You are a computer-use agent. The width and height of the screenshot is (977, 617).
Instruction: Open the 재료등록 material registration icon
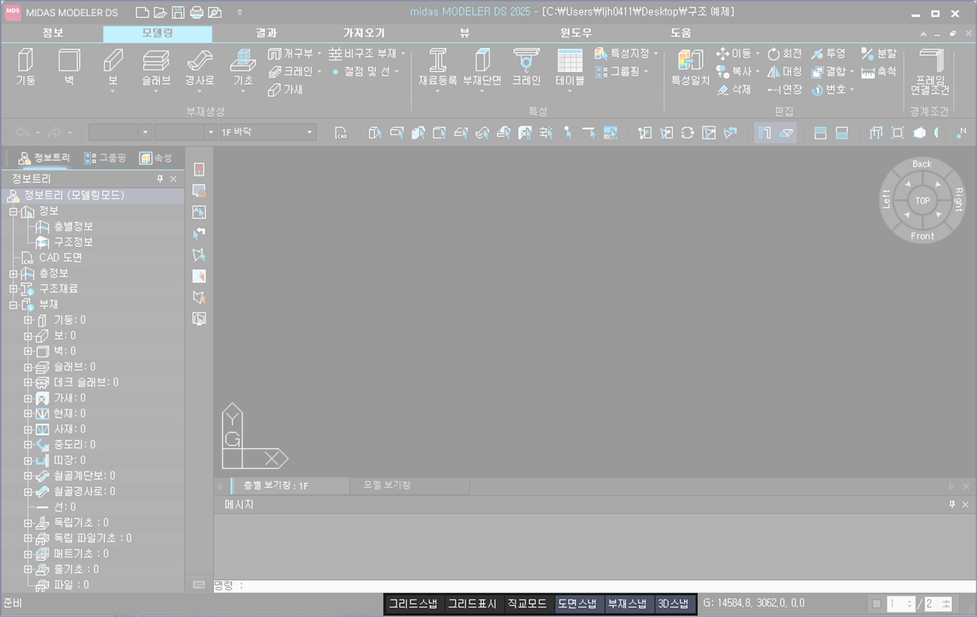click(x=437, y=61)
